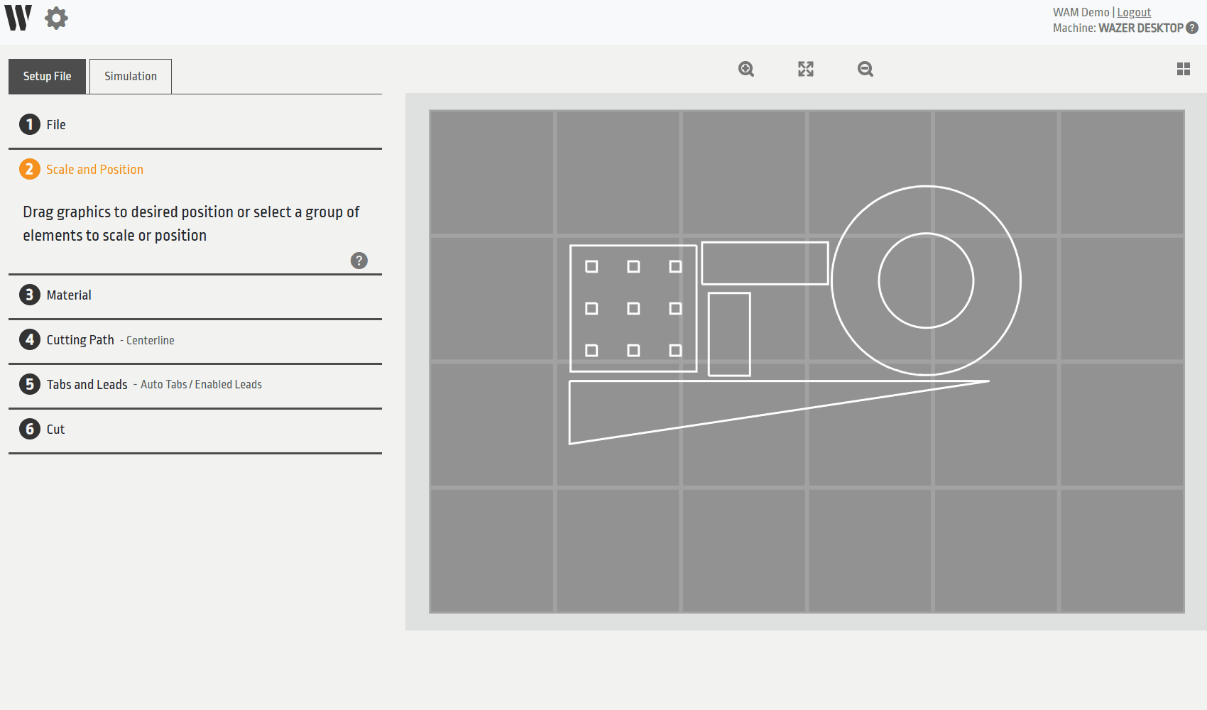The image size is (1207, 710).
Task: Open Scale and Position help question mark
Action: (x=359, y=261)
